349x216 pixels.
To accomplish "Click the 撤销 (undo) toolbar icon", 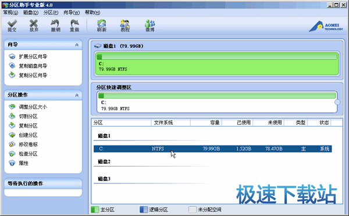I will coord(55,26).
